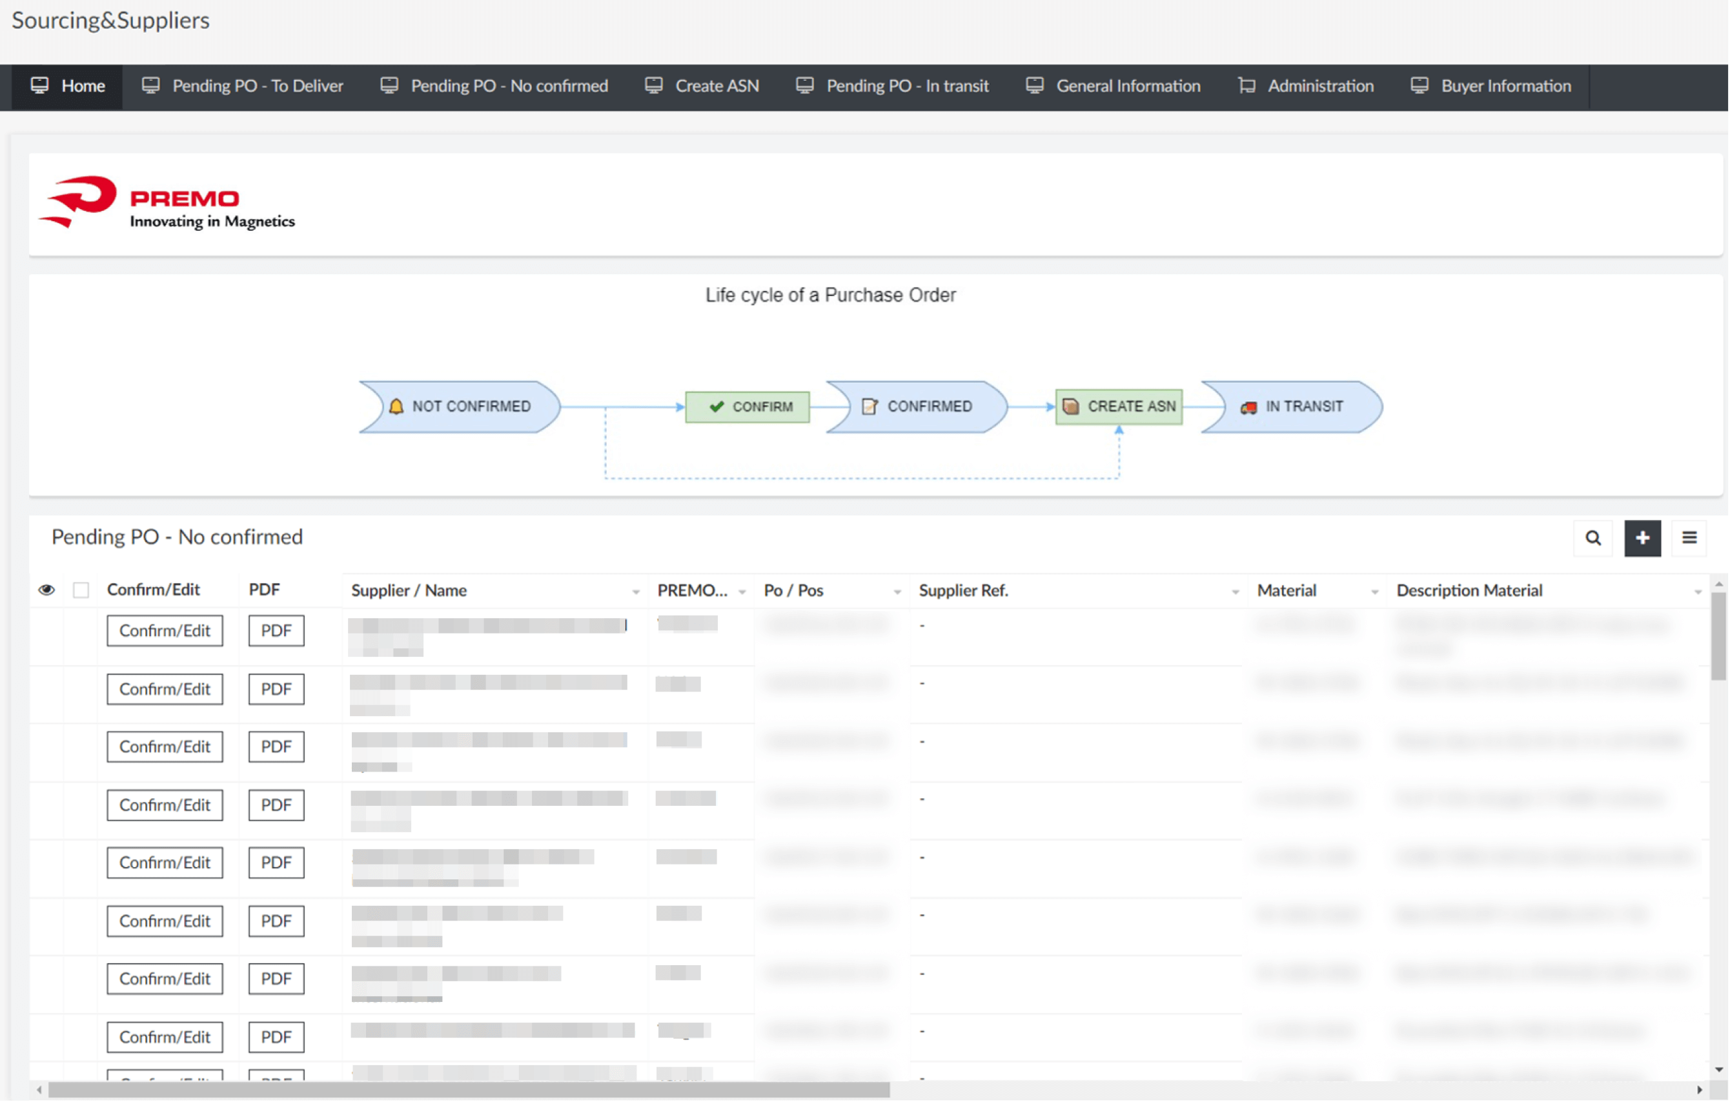Screen dimensions: 1730x1120
Task: Open the Material column dropdown arrow
Action: (x=1374, y=592)
